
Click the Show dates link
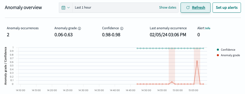(x=168, y=8)
